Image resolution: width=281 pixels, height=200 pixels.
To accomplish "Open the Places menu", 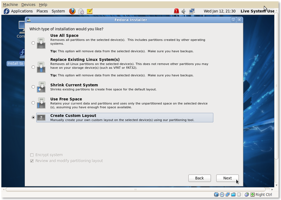I will point(42,11).
